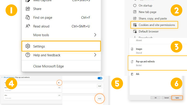The width and height of the screenshot is (187, 105).
Task: Click the Cookies and site permissions icon
Action: click(x=135, y=25)
